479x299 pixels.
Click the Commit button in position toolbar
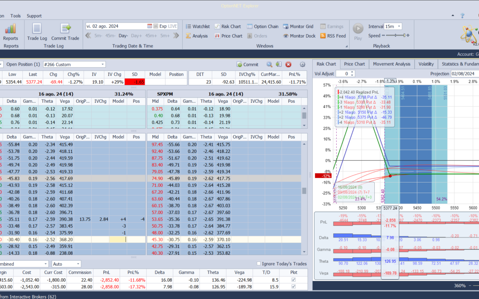click(247, 64)
